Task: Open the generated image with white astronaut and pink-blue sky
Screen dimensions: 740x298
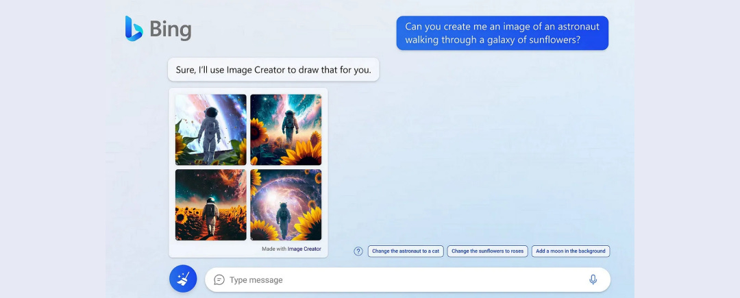Action: click(211, 129)
